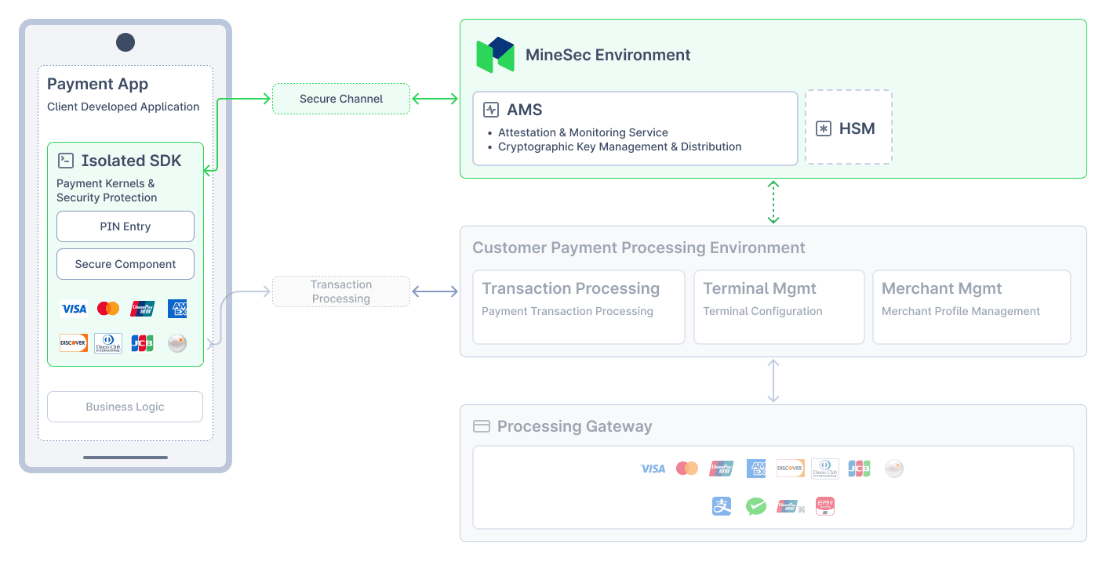Click the Customer Payment Processing Environment title
Screen dimensions: 1106x561
coord(639,248)
